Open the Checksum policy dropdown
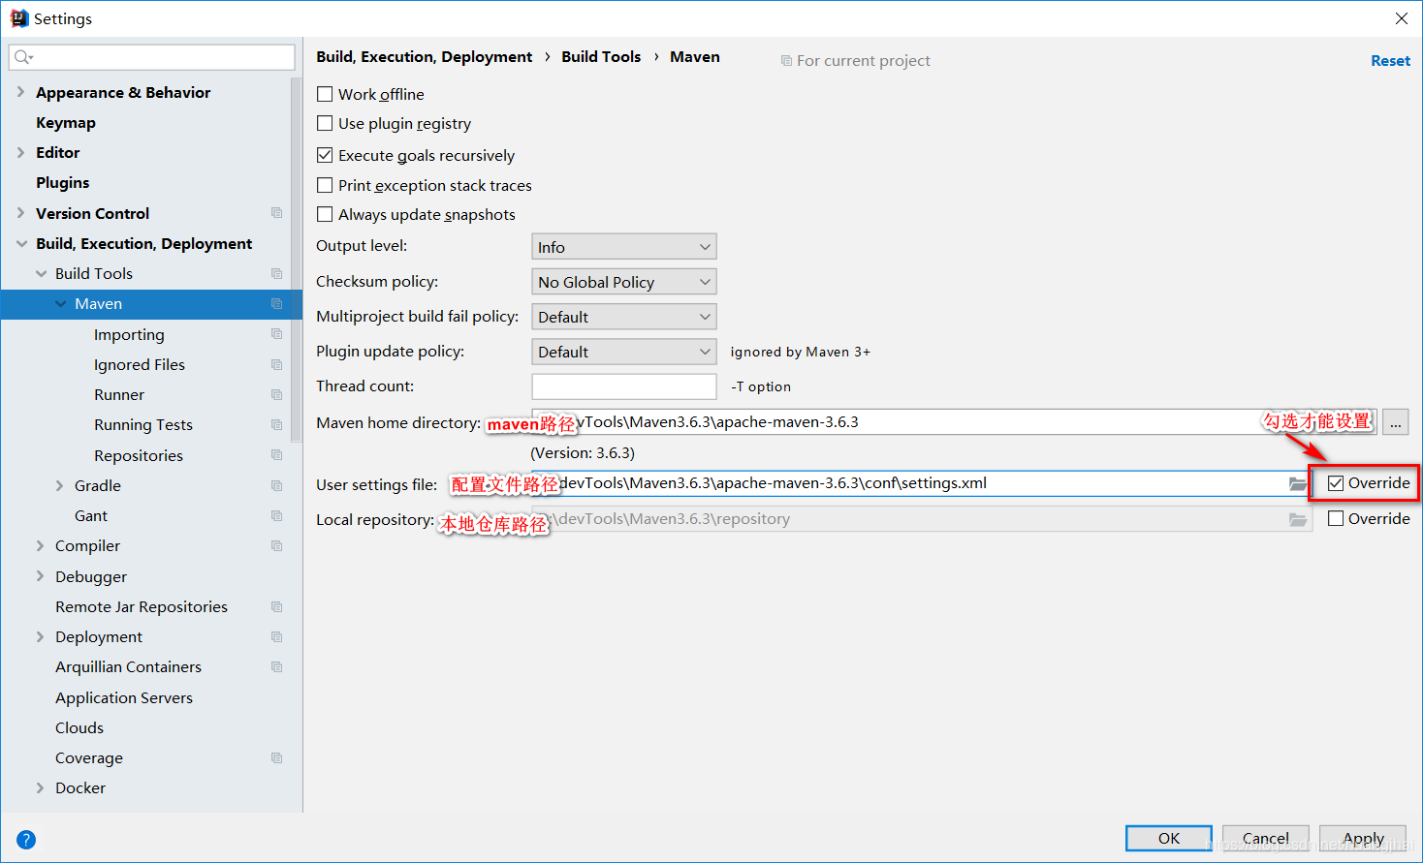Image resolution: width=1423 pixels, height=863 pixels. (x=624, y=282)
